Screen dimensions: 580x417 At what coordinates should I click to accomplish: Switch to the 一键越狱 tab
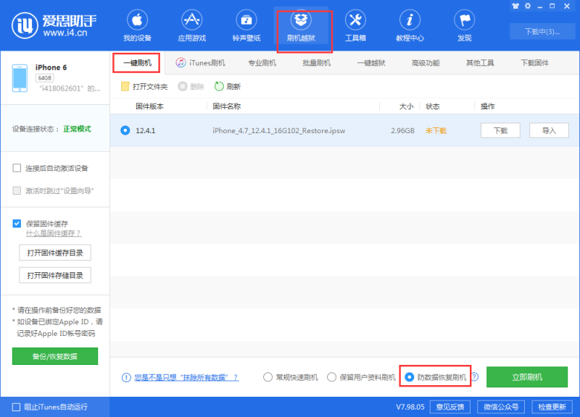[371, 63]
